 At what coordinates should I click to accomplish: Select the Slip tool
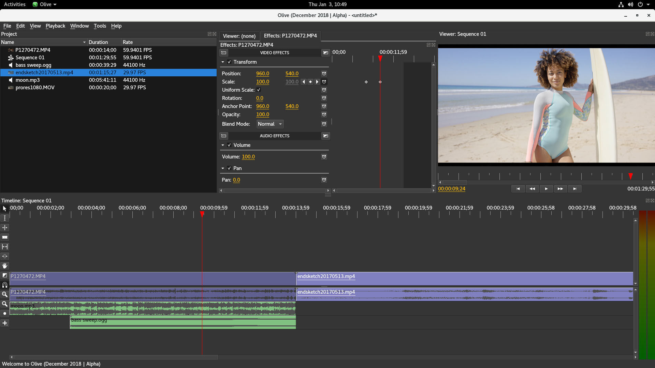click(x=5, y=247)
